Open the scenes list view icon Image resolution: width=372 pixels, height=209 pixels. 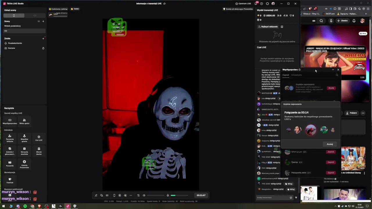pyautogui.click(x=38, y=21)
